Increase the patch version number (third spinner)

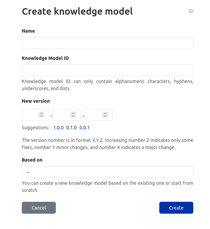coord(105,113)
